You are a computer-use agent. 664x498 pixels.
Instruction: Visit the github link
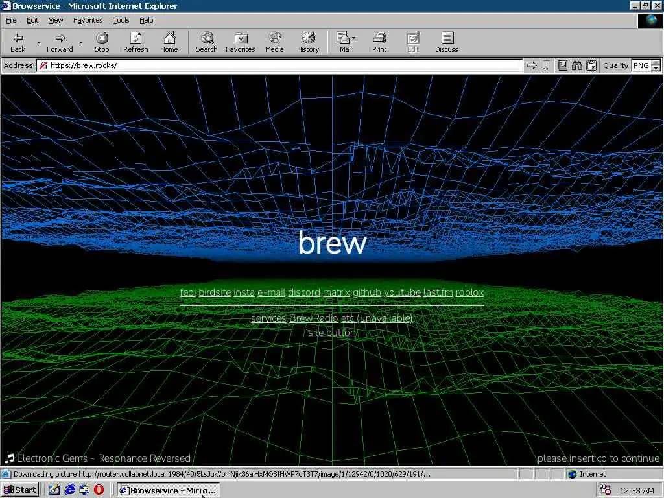[367, 292]
